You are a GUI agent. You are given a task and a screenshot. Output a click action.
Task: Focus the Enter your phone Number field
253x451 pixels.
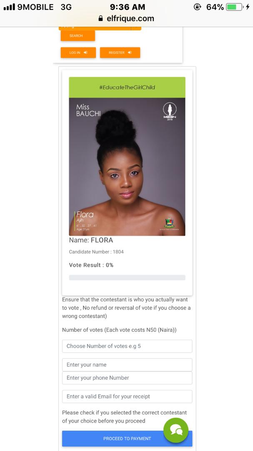(127, 378)
